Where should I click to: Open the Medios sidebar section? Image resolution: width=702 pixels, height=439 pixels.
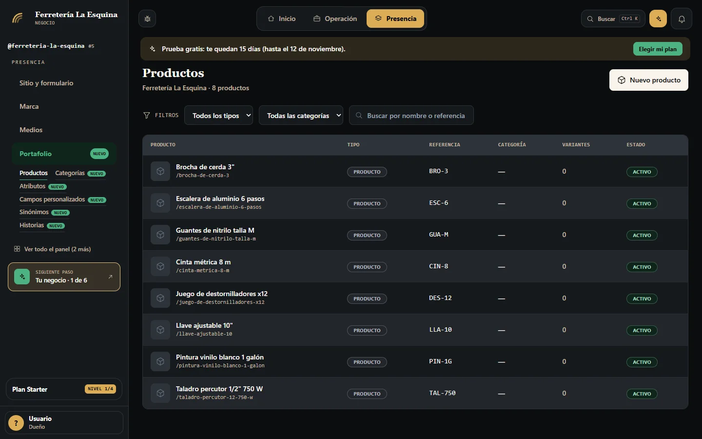(x=64, y=130)
